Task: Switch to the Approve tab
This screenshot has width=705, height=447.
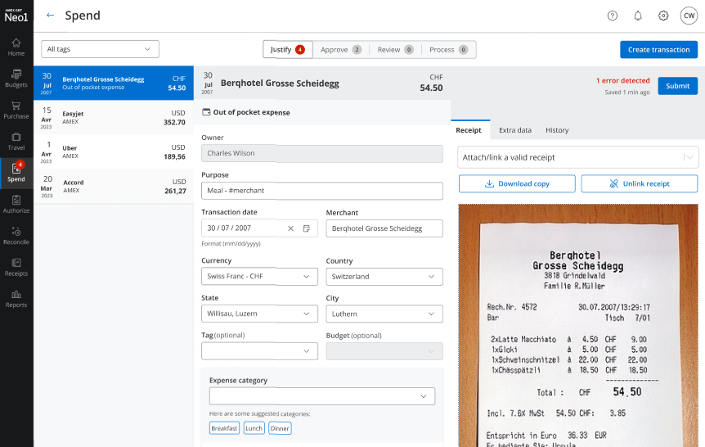Action: tap(341, 49)
